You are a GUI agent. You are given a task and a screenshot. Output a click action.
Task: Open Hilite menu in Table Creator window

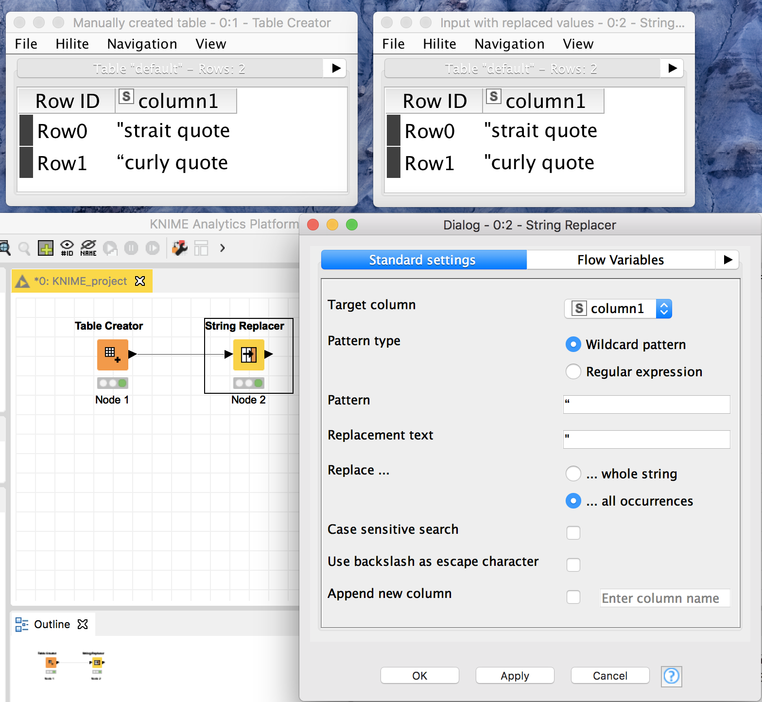[72, 44]
